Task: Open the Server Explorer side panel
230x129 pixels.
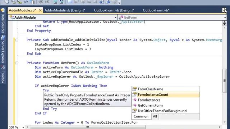Action: tap(3, 49)
